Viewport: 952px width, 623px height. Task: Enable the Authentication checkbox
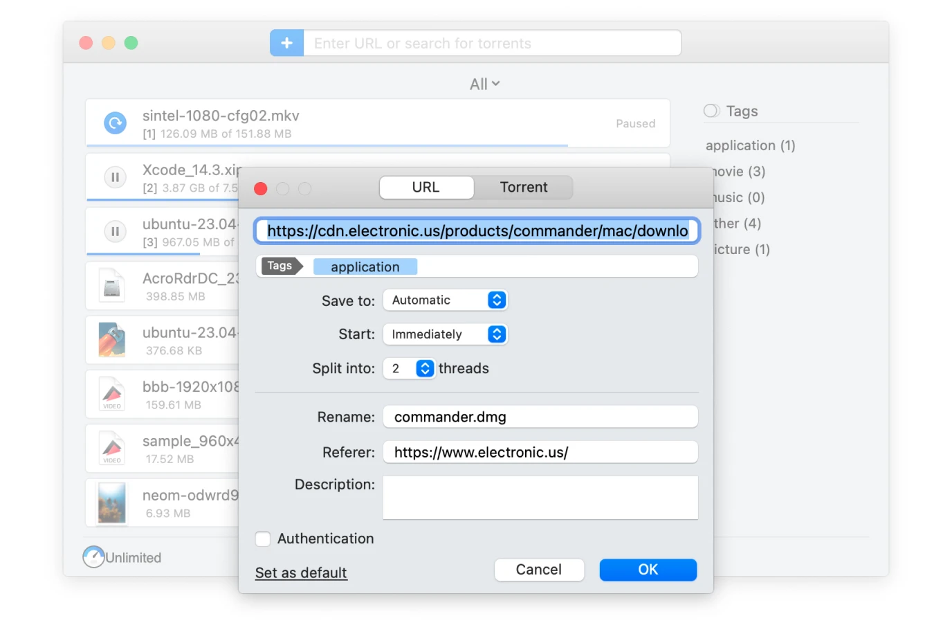263,539
